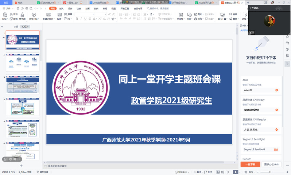
Task: Click the 思源黑体 CN Regular download icon
Action: point(276,129)
